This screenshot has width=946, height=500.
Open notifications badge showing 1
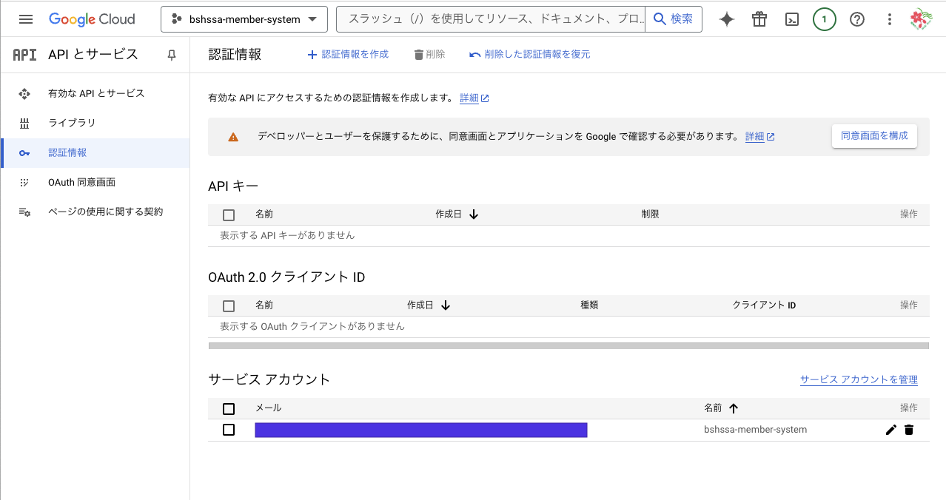coord(824,20)
